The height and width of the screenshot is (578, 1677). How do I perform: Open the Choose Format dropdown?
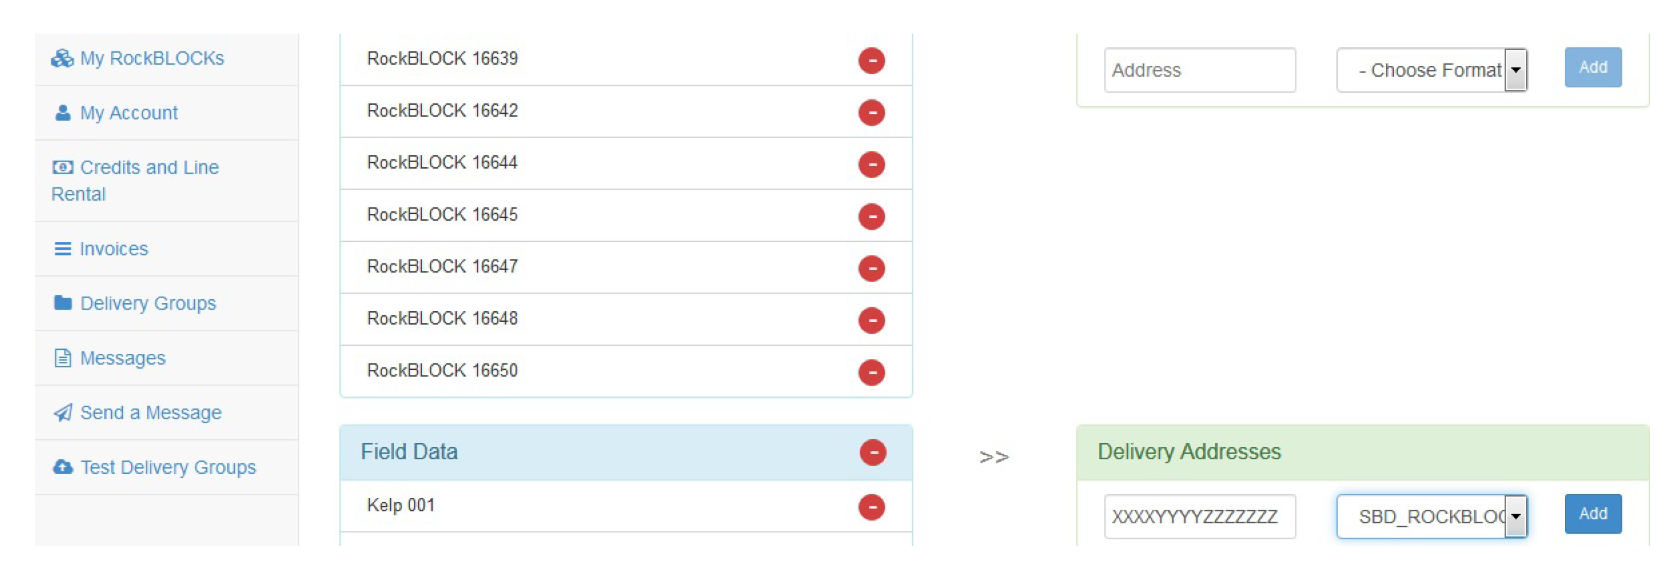click(1431, 70)
